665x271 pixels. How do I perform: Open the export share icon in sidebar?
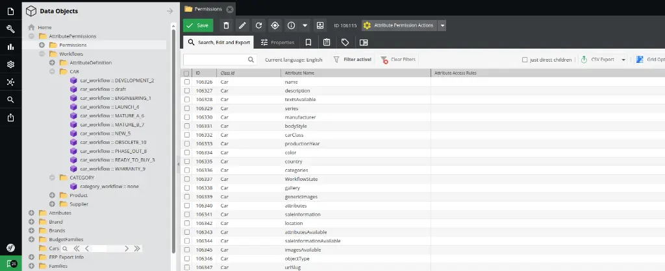pyautogui.click(x=10, y=118)
